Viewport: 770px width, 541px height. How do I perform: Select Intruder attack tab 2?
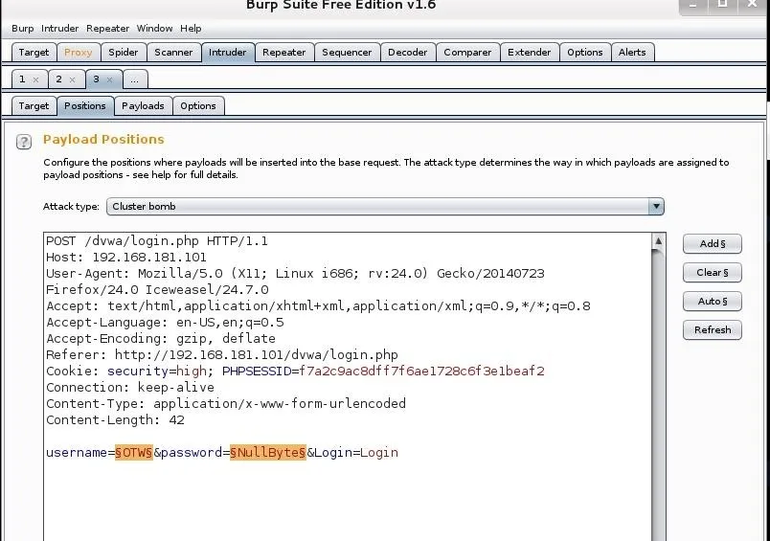point(59,79)
